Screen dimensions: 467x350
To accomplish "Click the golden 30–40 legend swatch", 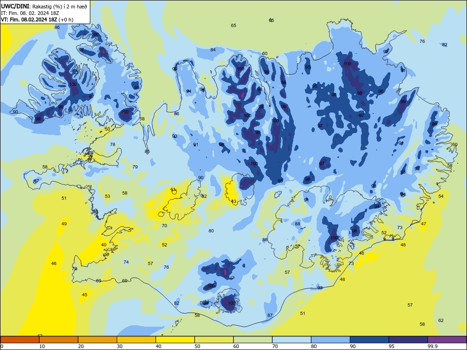I will tap(136, 340).
